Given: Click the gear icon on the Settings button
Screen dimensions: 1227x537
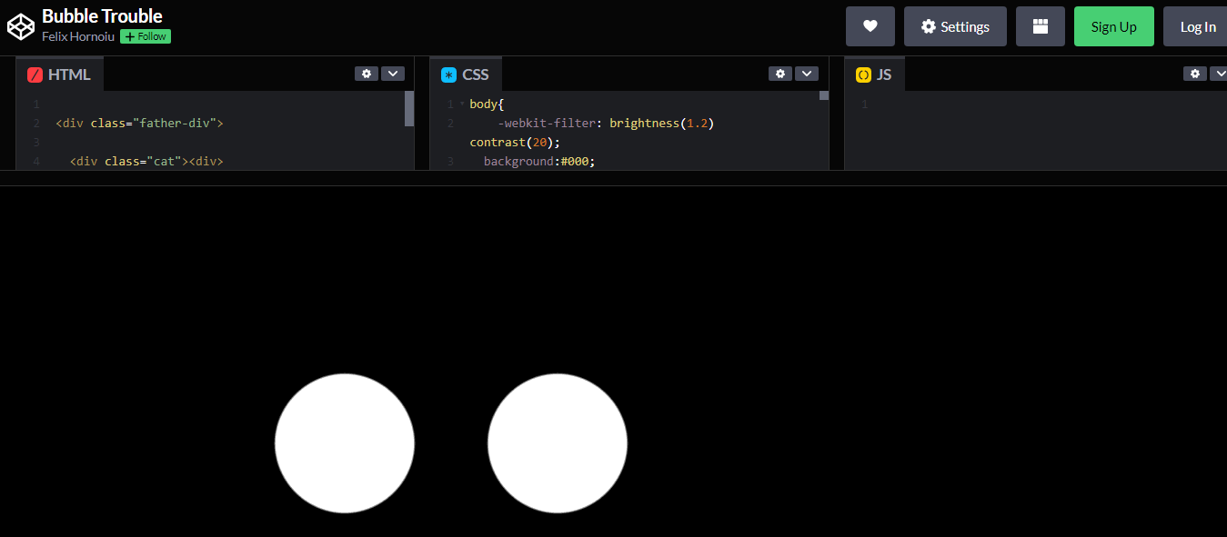Looking at the screenshot, I should click(930, 25).
